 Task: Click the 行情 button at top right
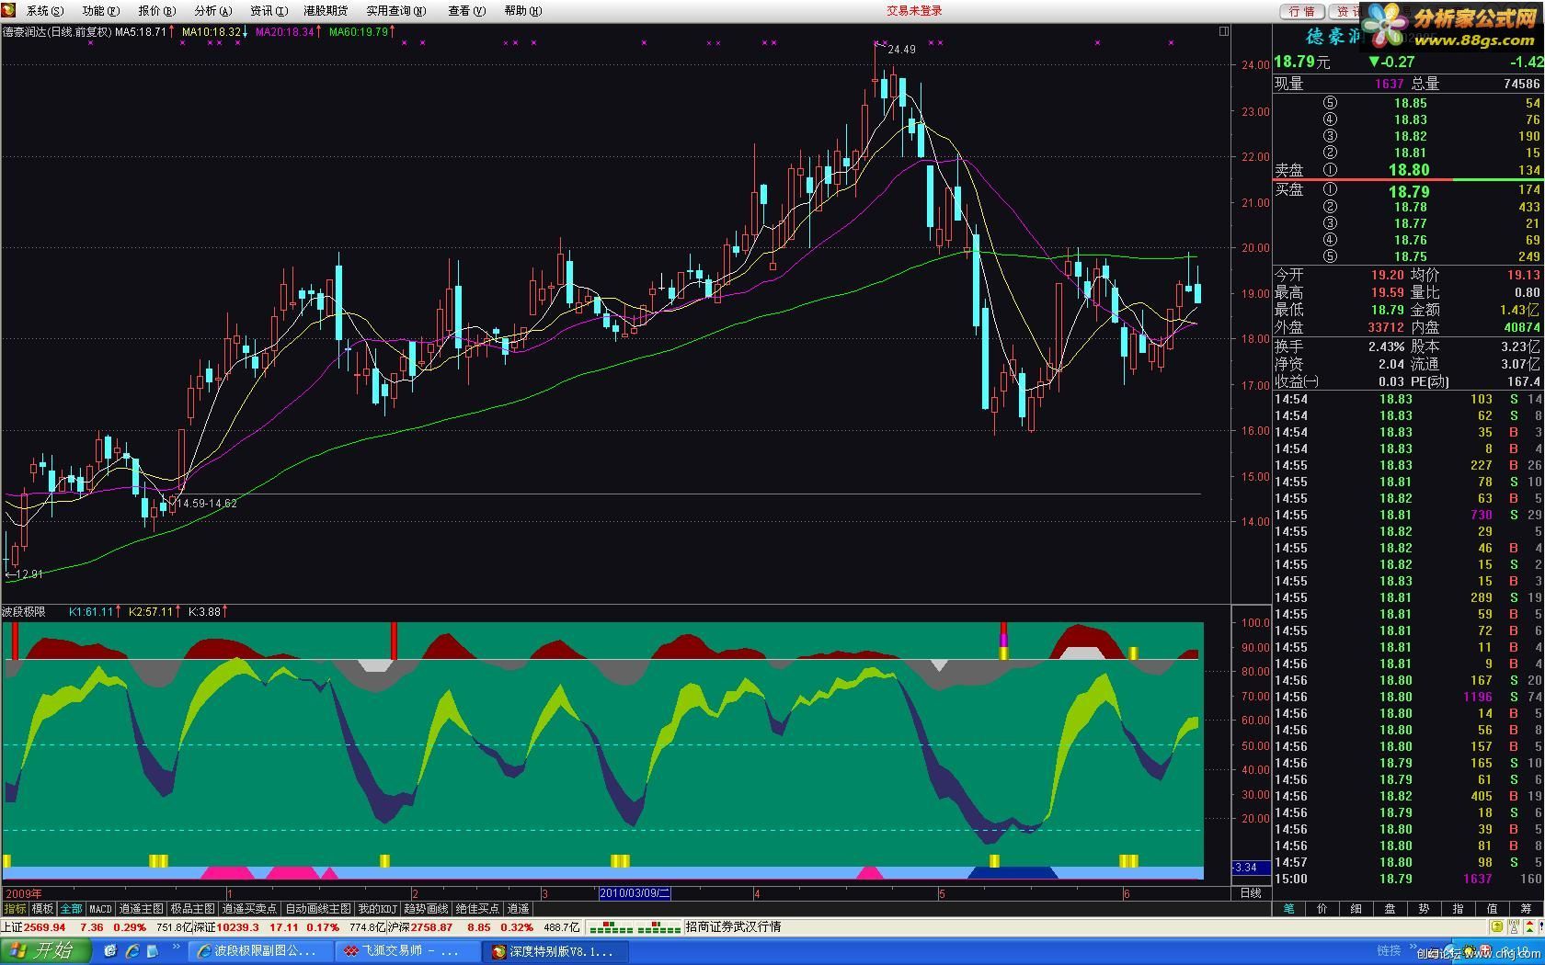click(x=1301, y=11)
